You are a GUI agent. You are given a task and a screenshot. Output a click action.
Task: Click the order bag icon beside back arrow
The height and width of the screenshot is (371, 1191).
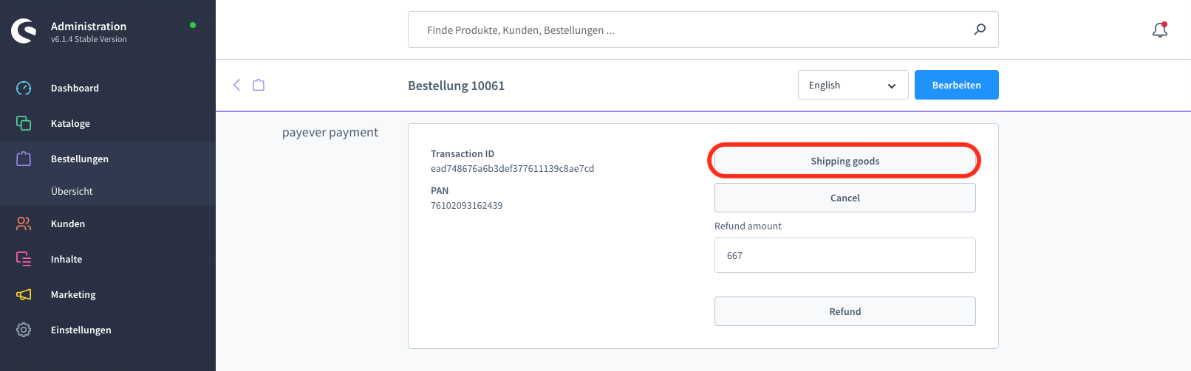[x=259, y=85]
